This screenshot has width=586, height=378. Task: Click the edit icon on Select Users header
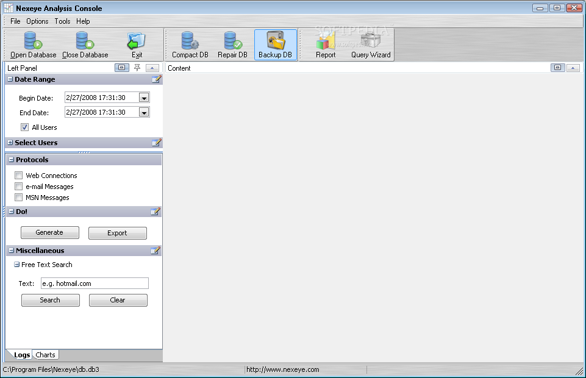pyautogui.click(x=157, y=143)
